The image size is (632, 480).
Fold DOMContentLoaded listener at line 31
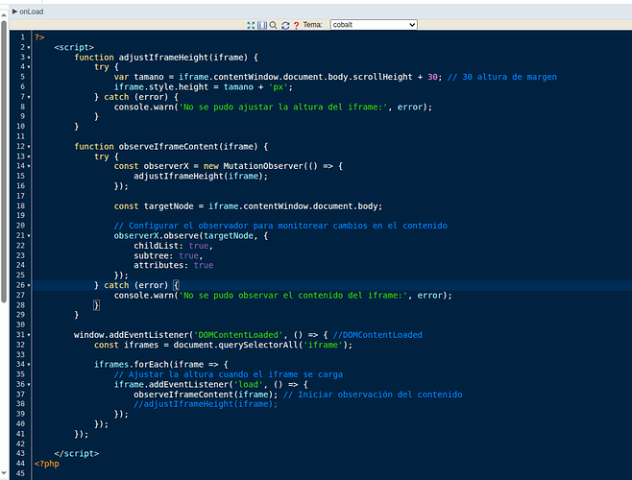tap(29, 335)
